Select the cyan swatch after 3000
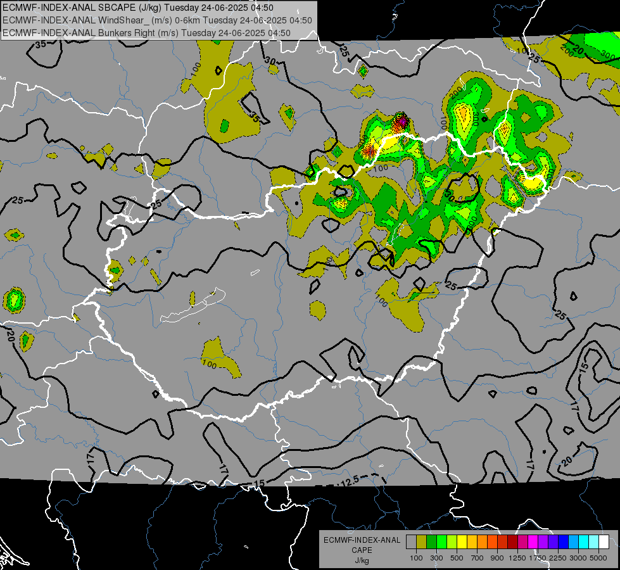Viewport: 620px width, 570px height. [x=584, y=542]
